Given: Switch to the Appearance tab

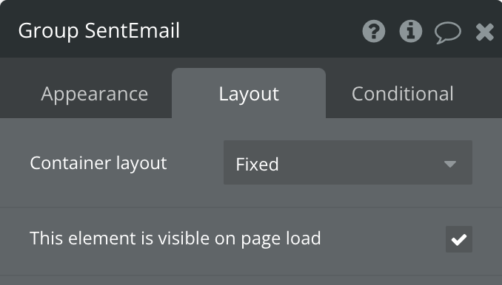Looking at the screenshot, I should point(95,94).
